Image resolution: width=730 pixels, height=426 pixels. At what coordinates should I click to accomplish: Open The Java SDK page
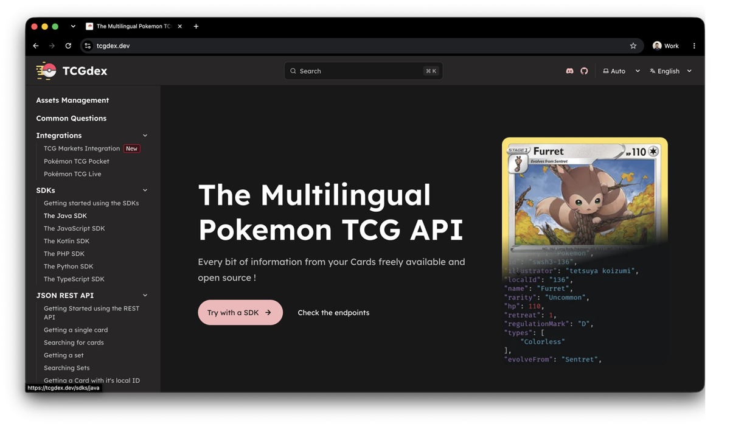(x=65, y=216)
